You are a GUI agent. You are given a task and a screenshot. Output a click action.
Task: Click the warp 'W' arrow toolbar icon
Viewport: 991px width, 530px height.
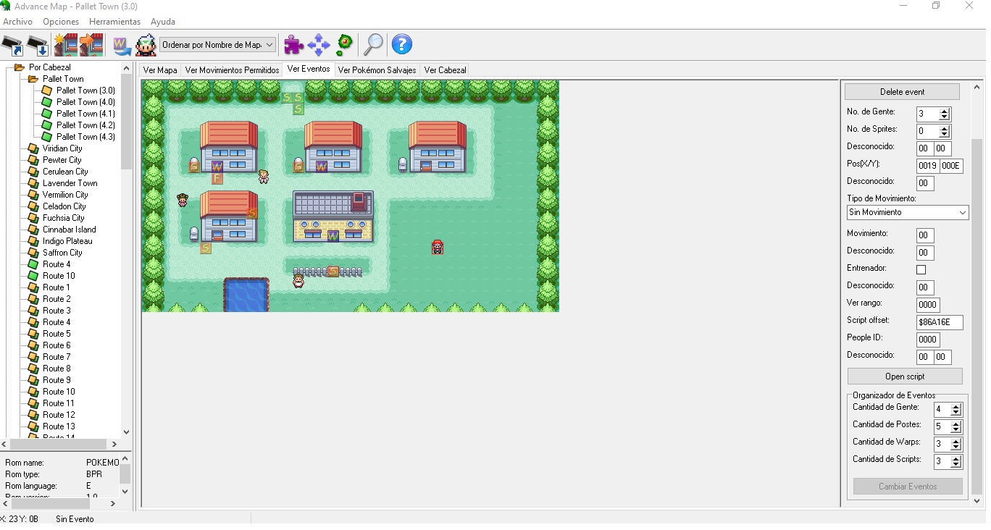[x=122, y=45]
